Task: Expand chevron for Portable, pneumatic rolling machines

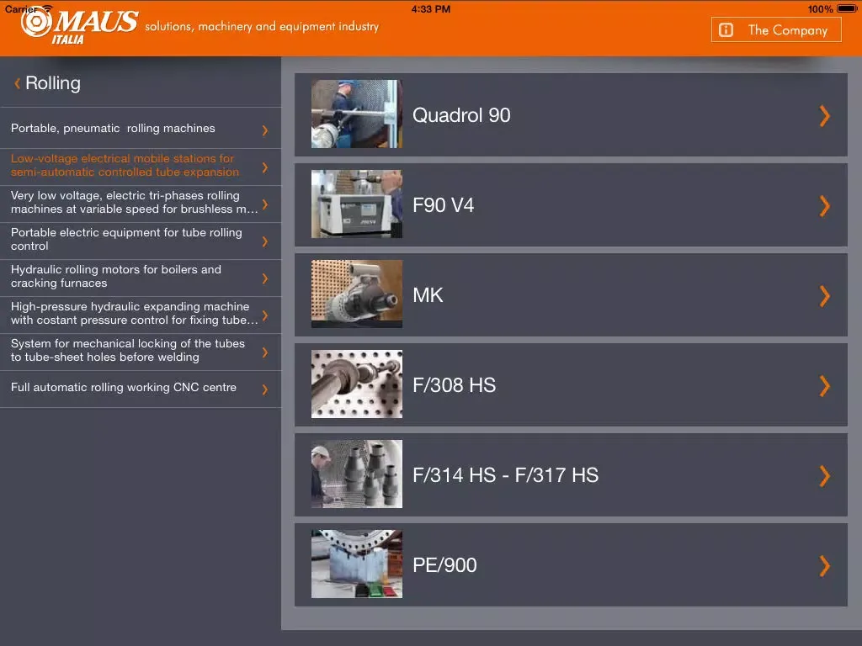Action: point(265,130)
